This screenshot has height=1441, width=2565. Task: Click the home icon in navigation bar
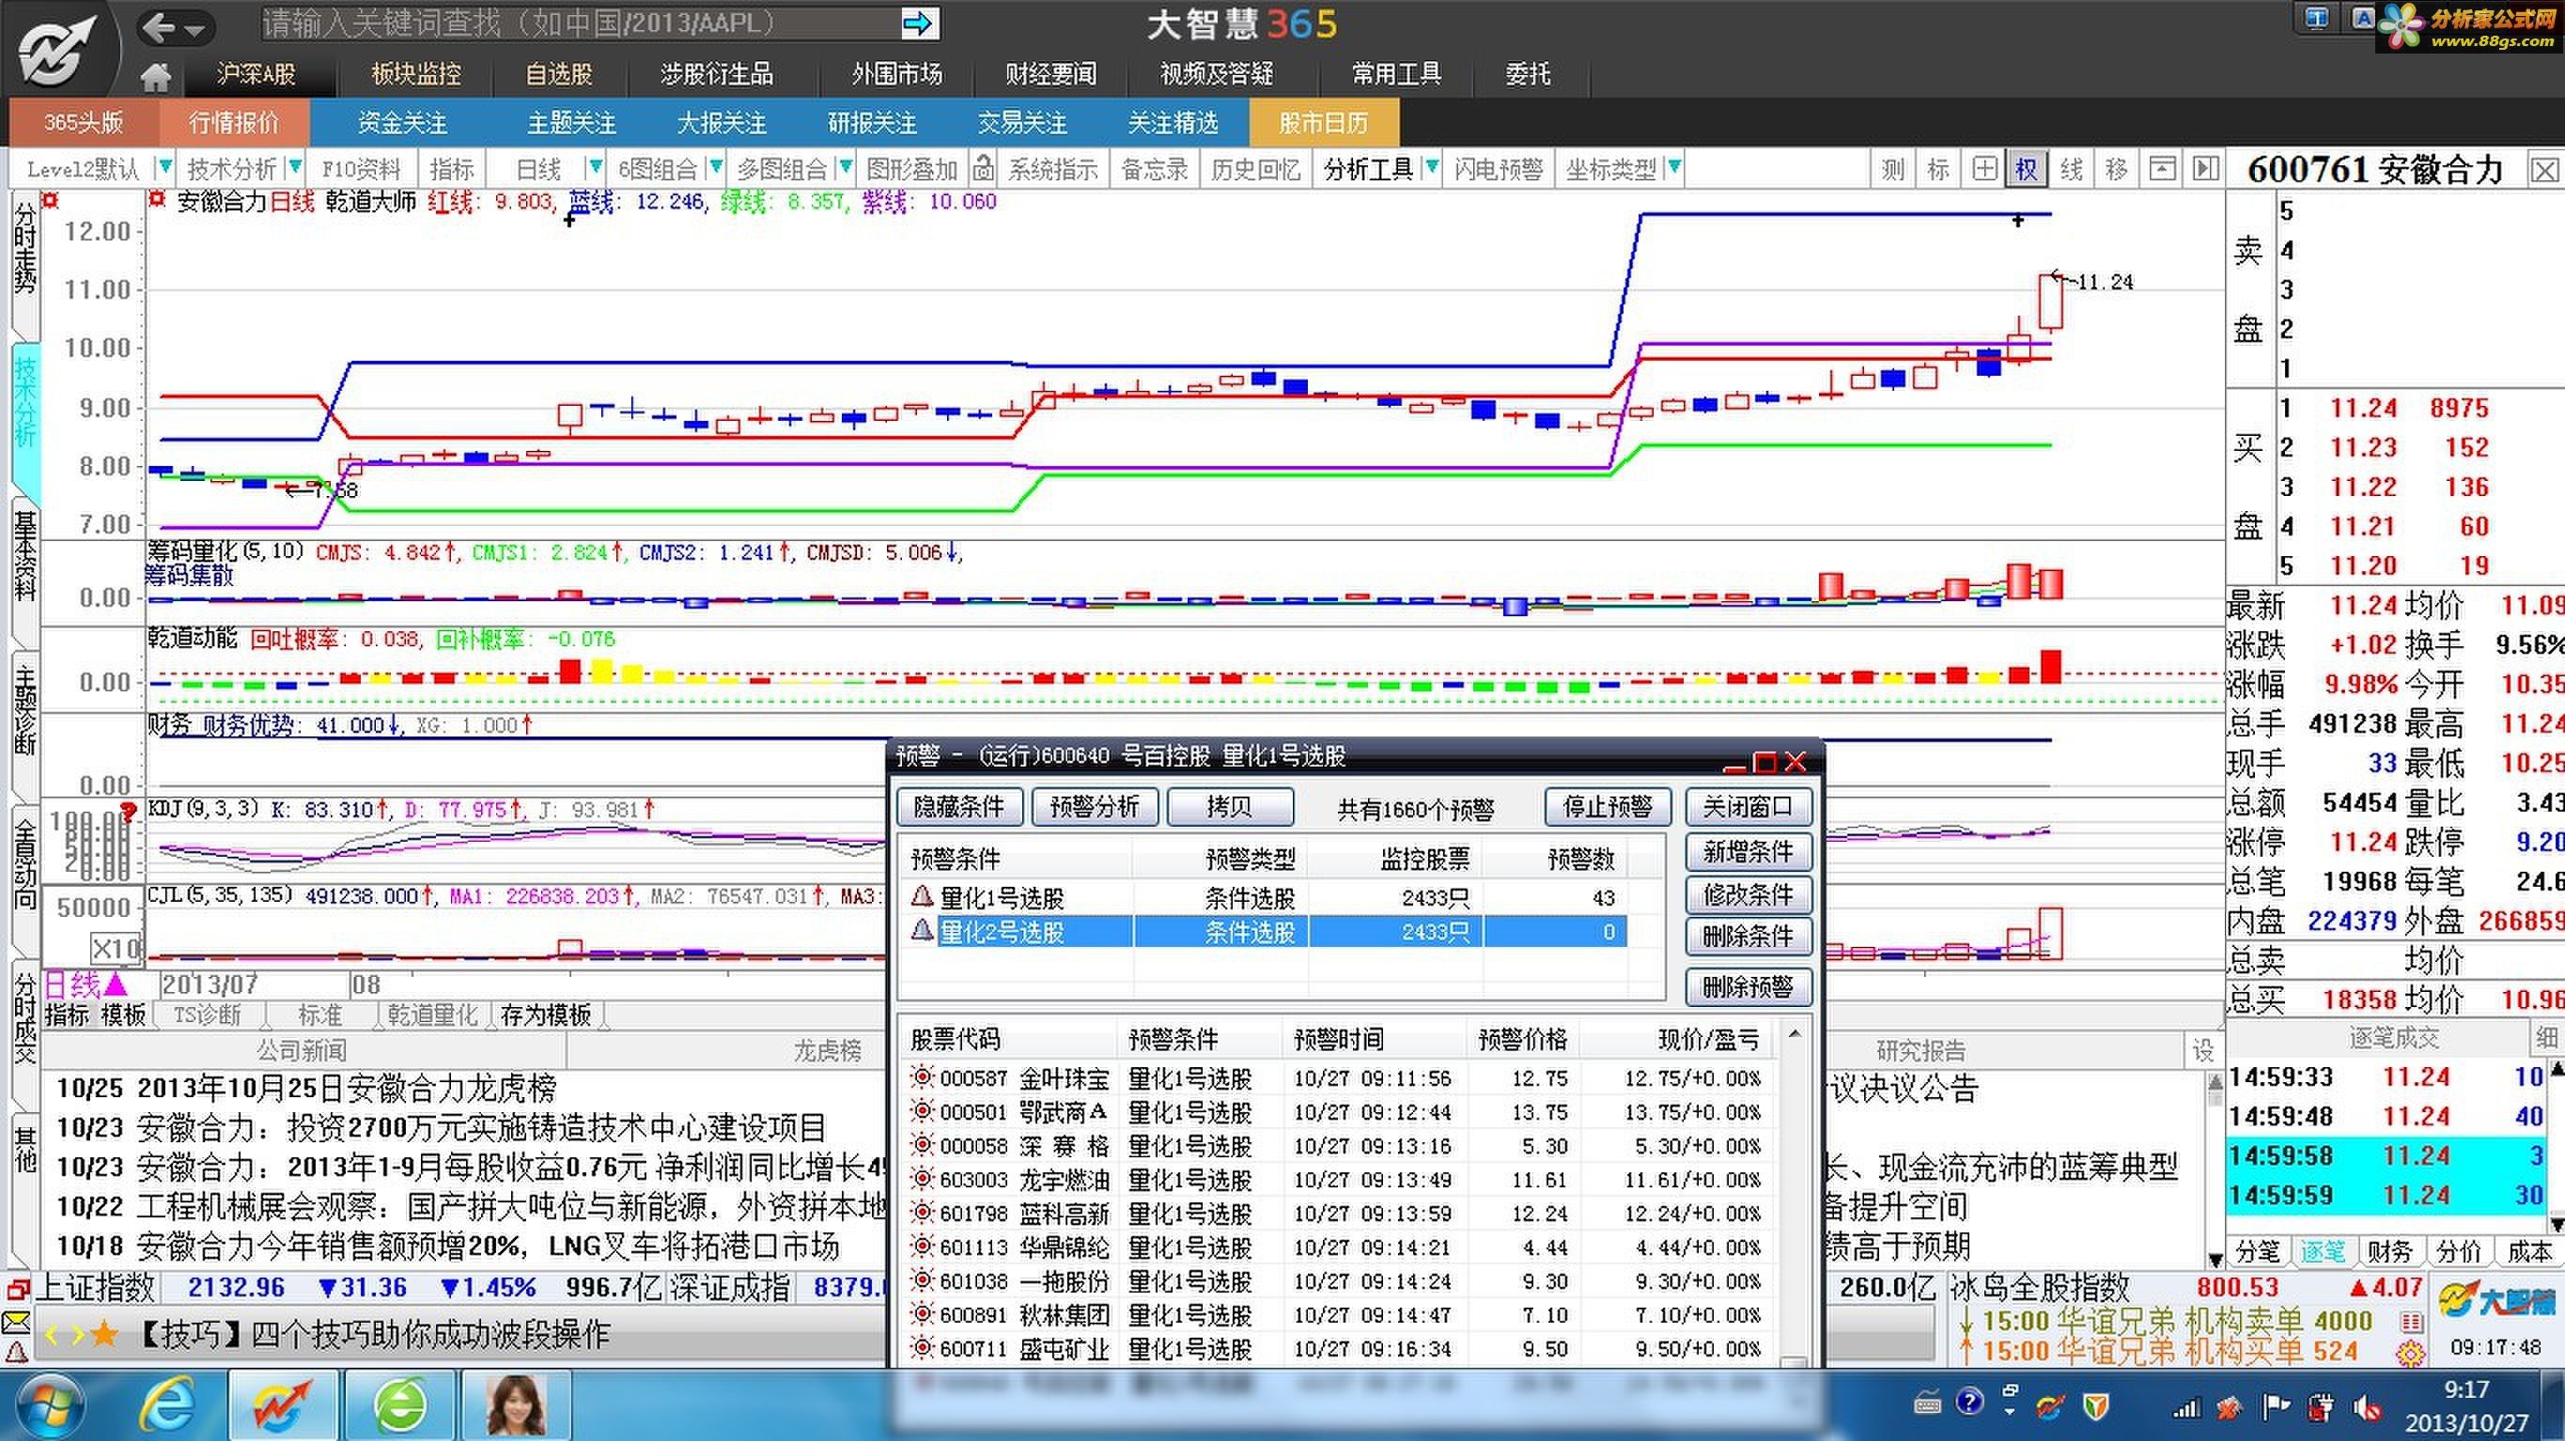click(x=155, y=76)
